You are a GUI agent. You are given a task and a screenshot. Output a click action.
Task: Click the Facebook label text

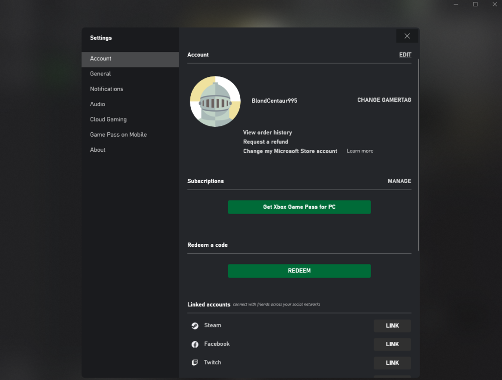(x=217, y=344)
